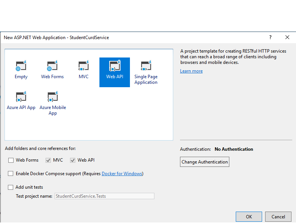This screenshot has width=296, height=224.
Task: Enable Docker Compose support checkbox
Action: coord(11,174)
